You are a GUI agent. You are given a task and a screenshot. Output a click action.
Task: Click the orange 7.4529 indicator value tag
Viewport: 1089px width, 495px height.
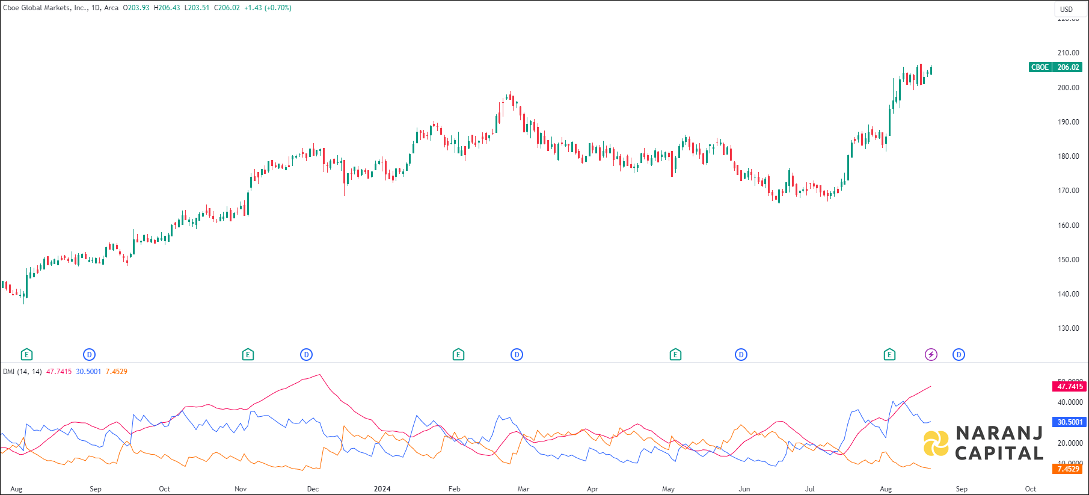pyautogui.click(x=1068, y=469)
